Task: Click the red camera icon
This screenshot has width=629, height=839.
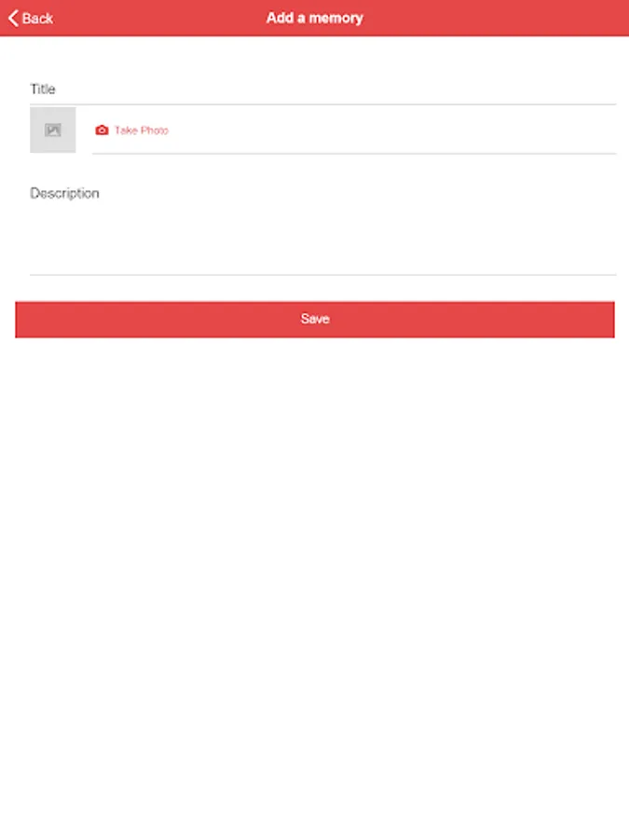Action: [102, 130]
